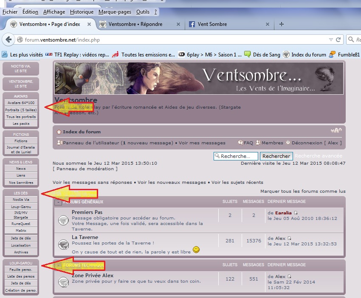The image size is (361, 298).
Task: Click the font size change icon
Action: (x=336, y=131)
